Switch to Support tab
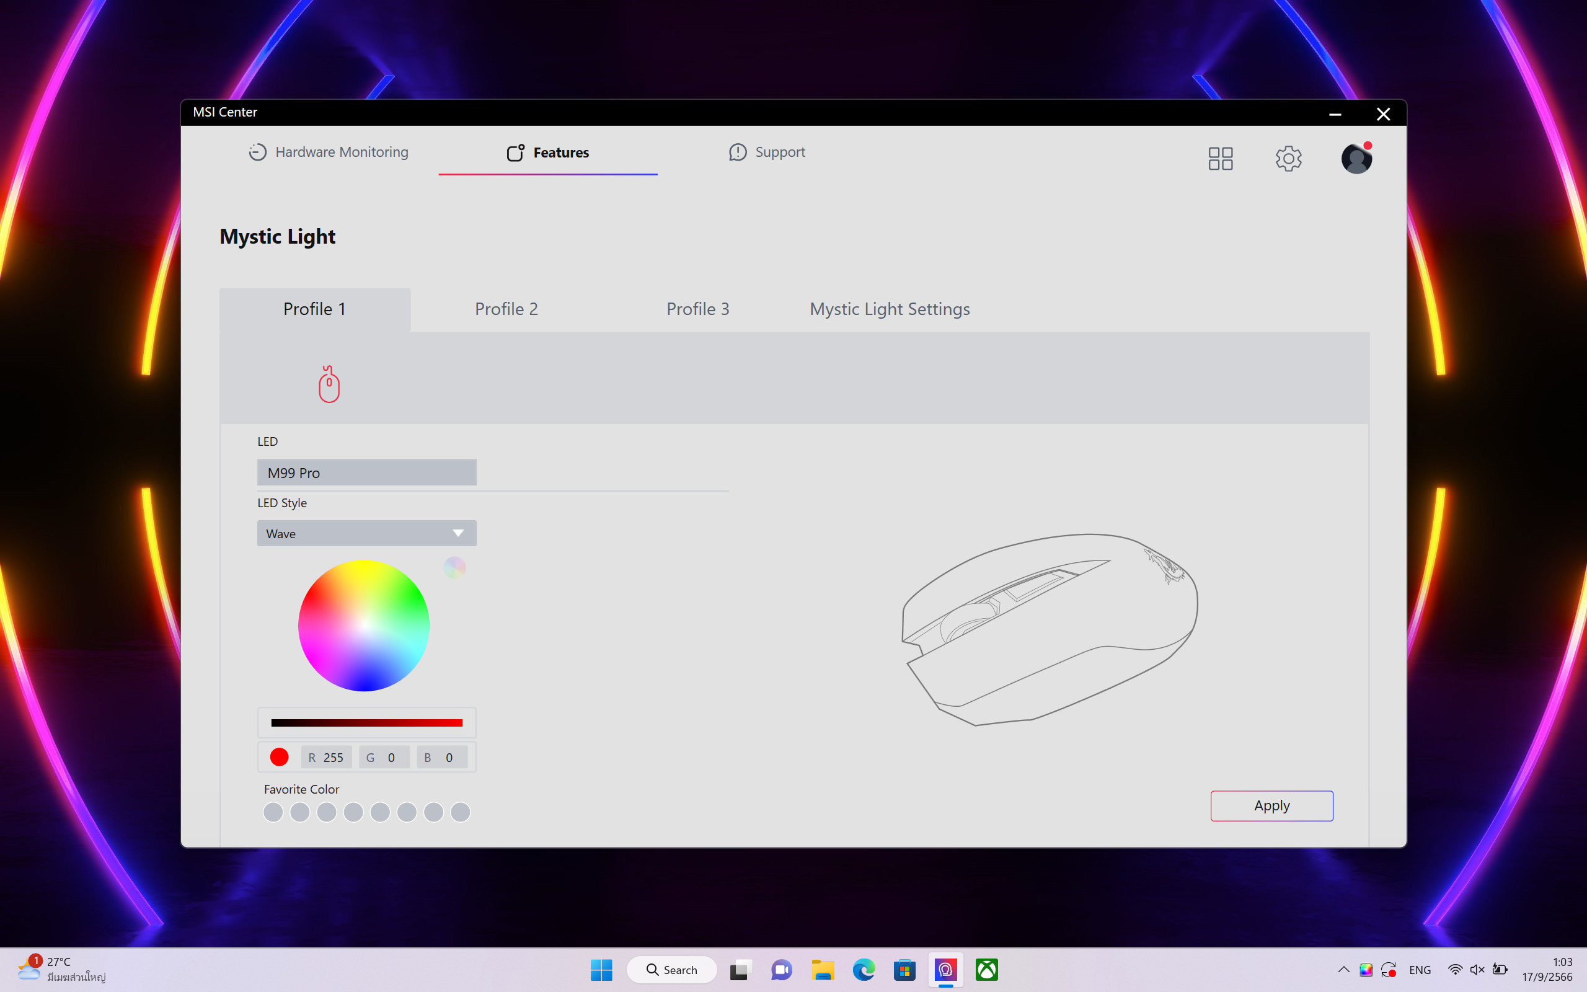This screenshot has width=1587, height=992. click(767, 153)
